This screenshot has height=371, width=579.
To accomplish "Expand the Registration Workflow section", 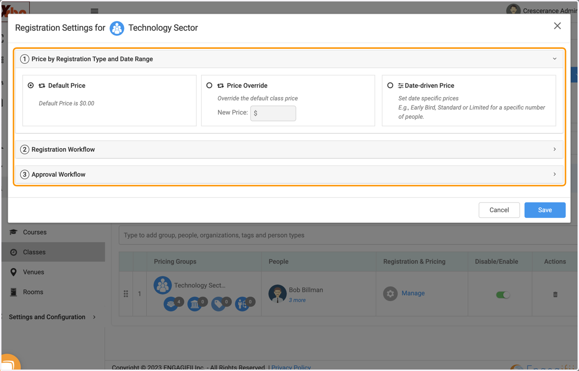I will coord(289,149).
